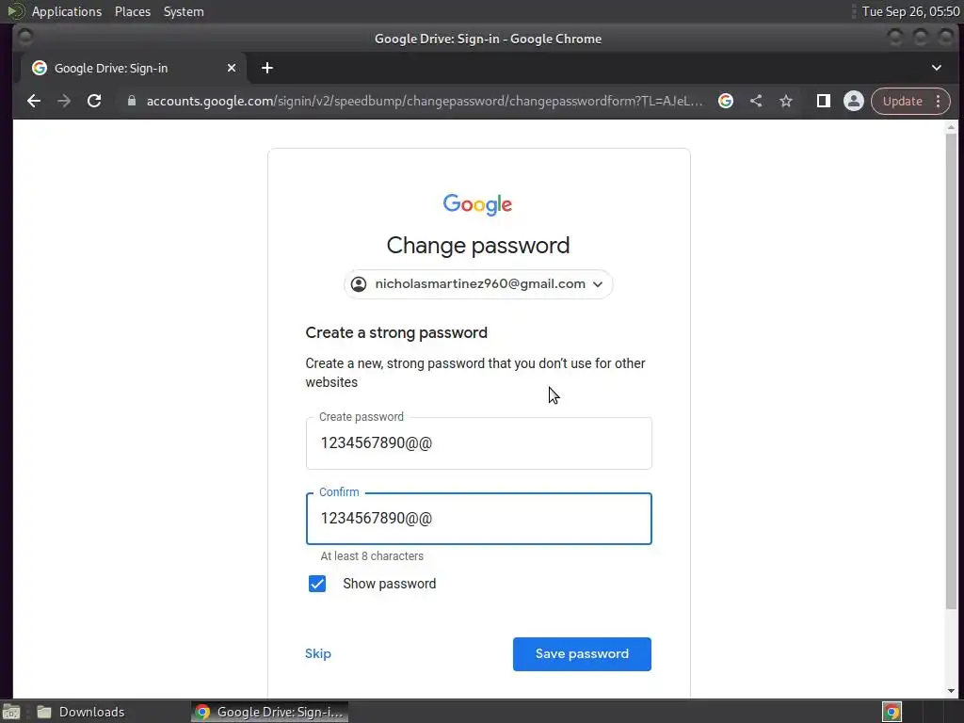Screen dimensions: 964x723
Task: Open a new tab with the plus button
Action: point(266,68)
